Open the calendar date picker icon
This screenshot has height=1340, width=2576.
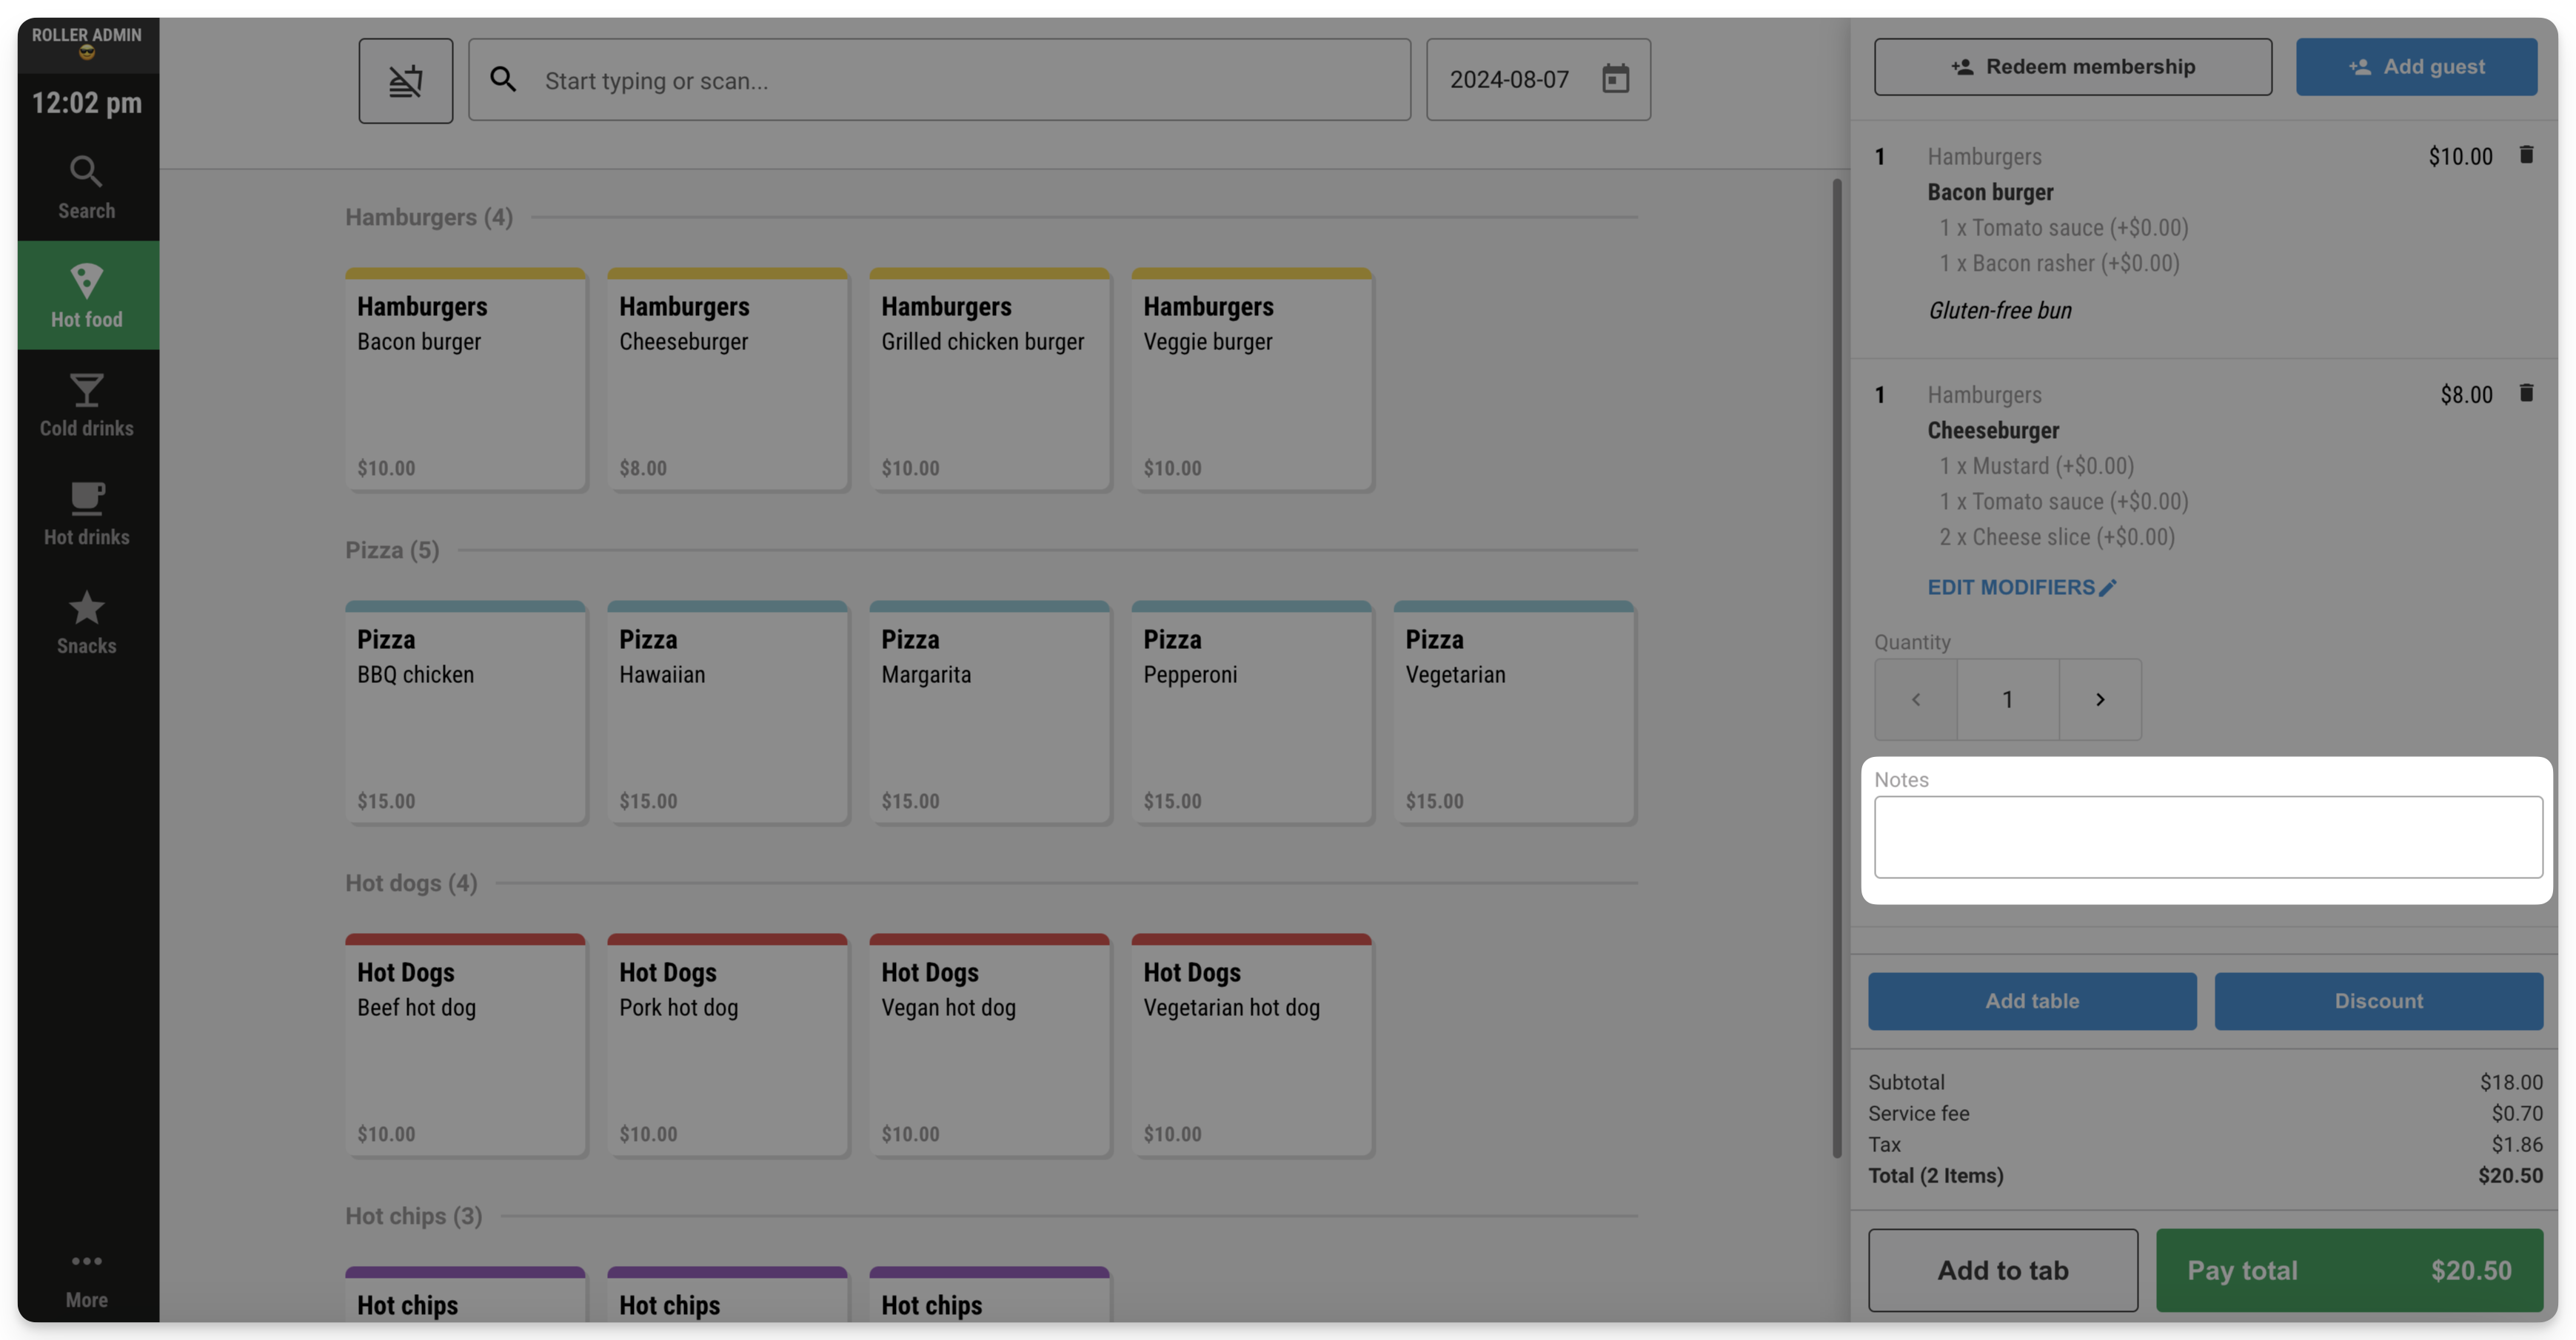[x=1615, y=79]
